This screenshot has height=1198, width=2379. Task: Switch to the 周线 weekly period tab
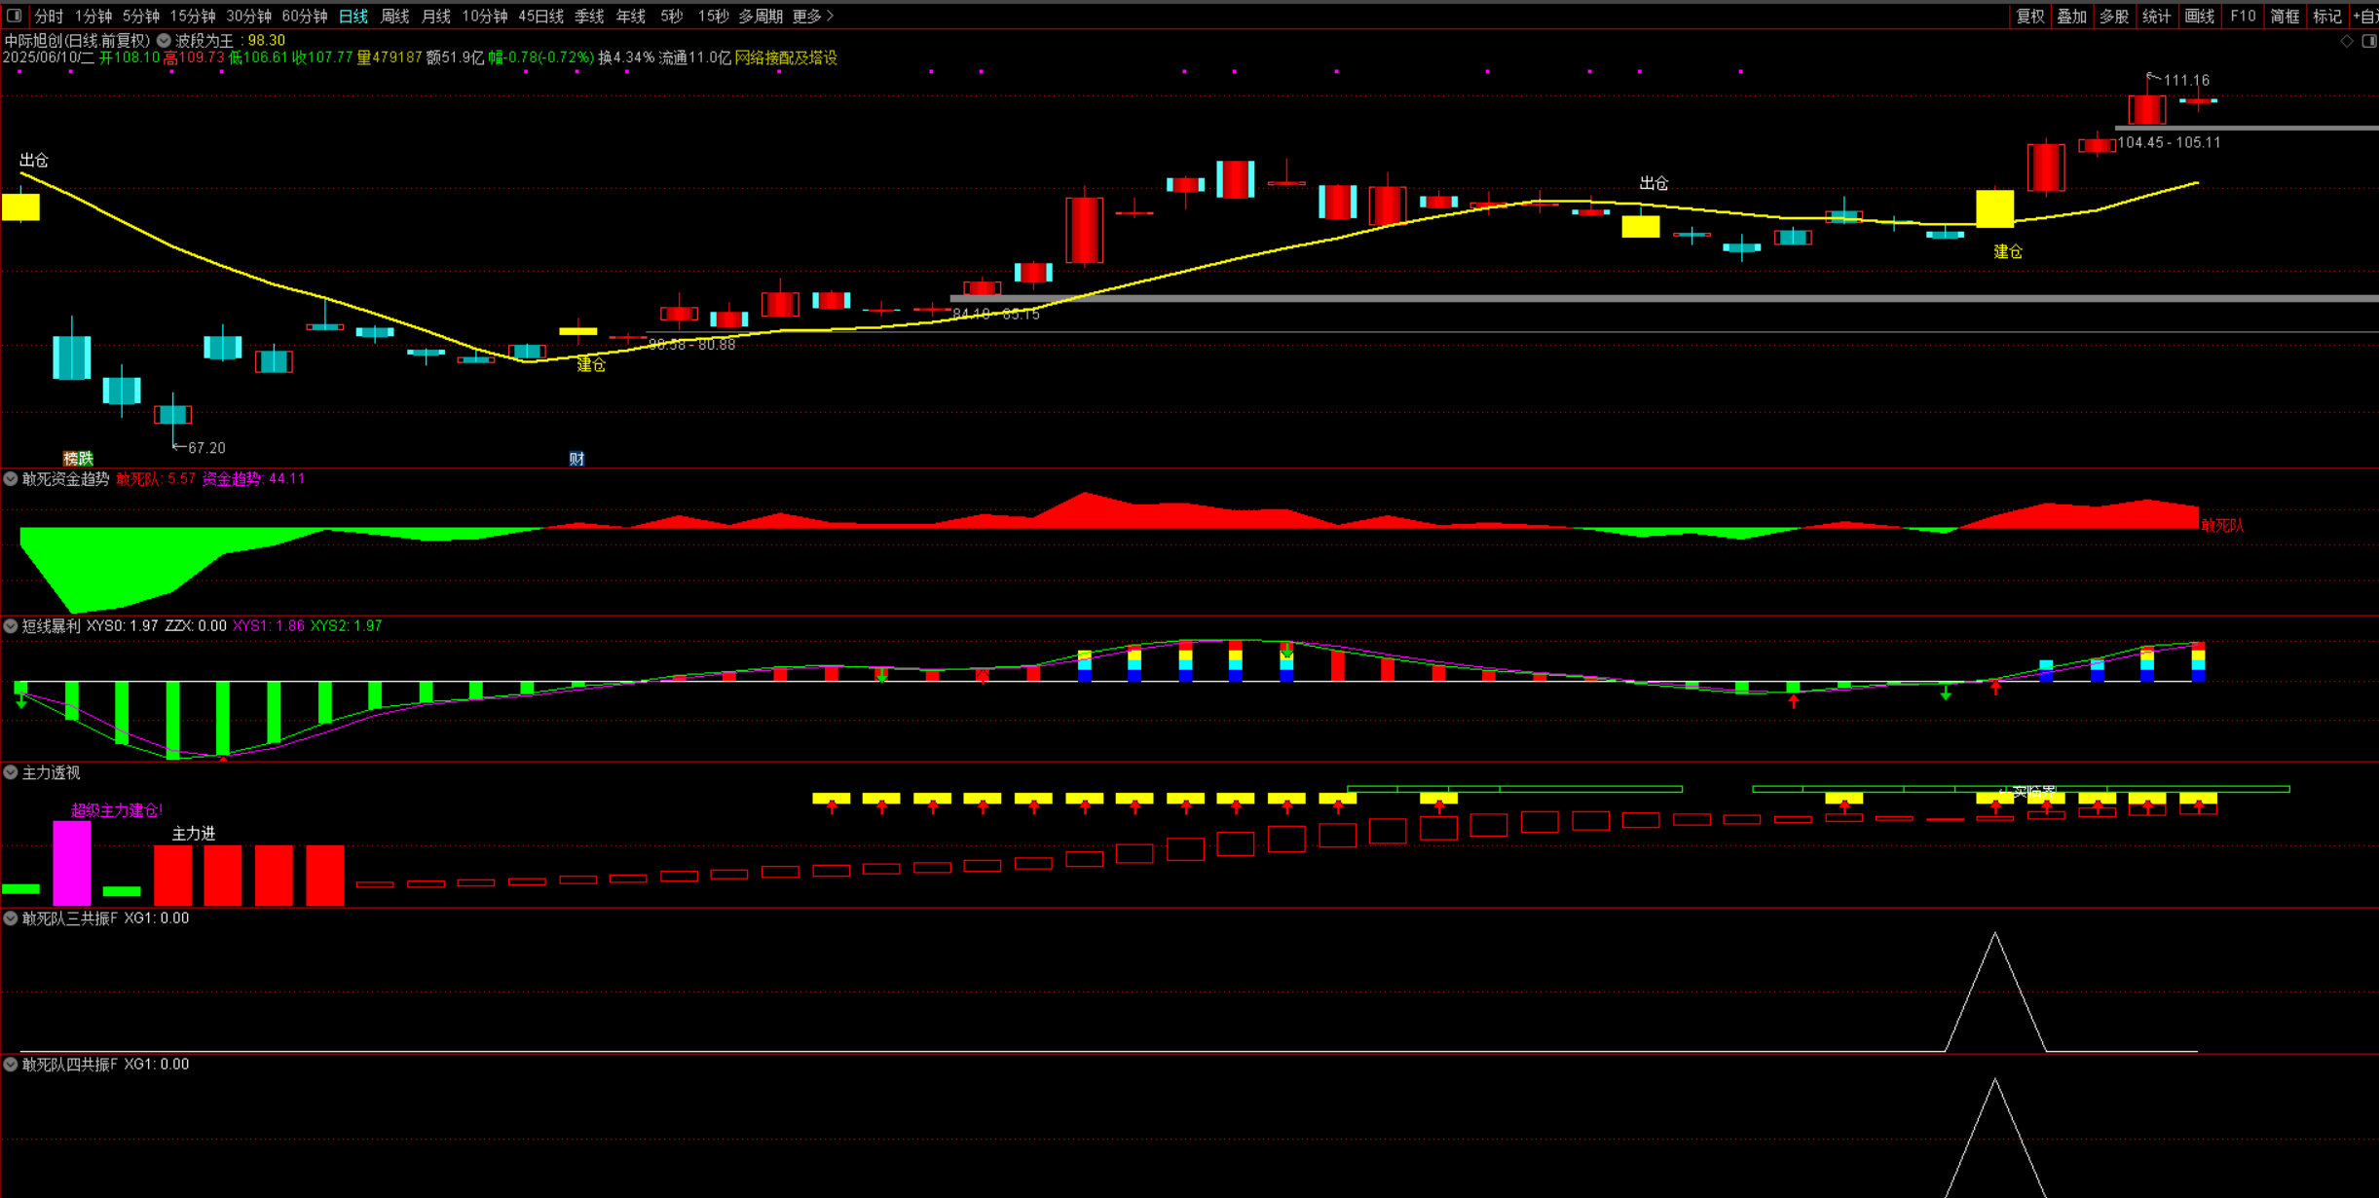tap(394, 16)
